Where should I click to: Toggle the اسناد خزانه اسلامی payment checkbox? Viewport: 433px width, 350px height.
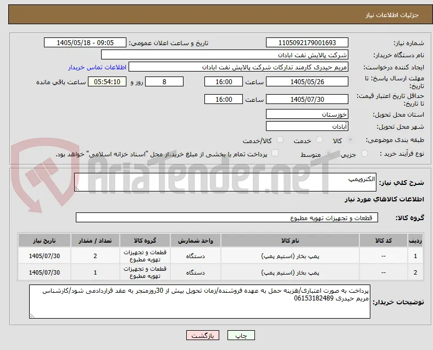tap(275, 153)
